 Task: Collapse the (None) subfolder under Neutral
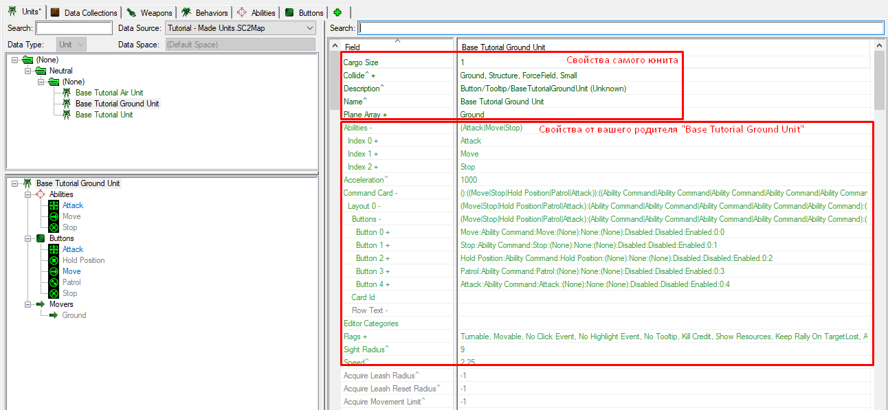41,82
